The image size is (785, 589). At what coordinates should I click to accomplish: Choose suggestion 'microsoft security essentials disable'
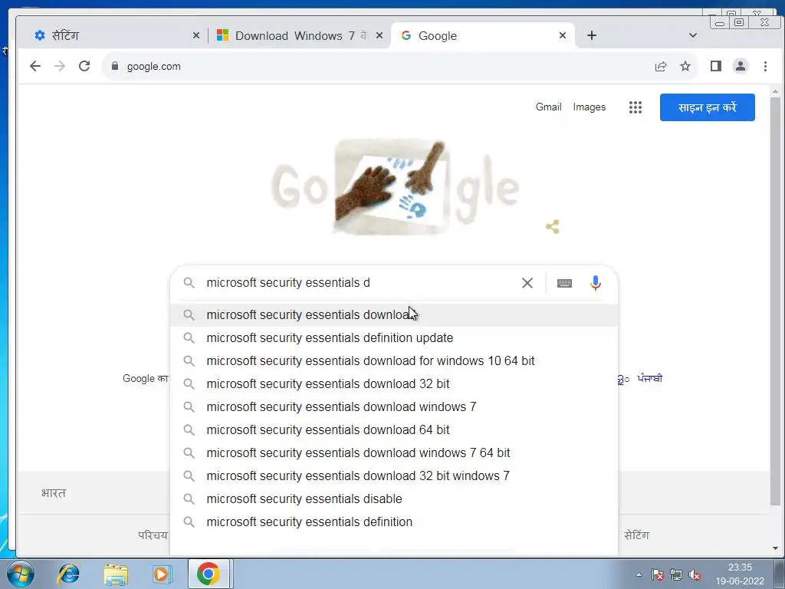click(x=393, y=499)
